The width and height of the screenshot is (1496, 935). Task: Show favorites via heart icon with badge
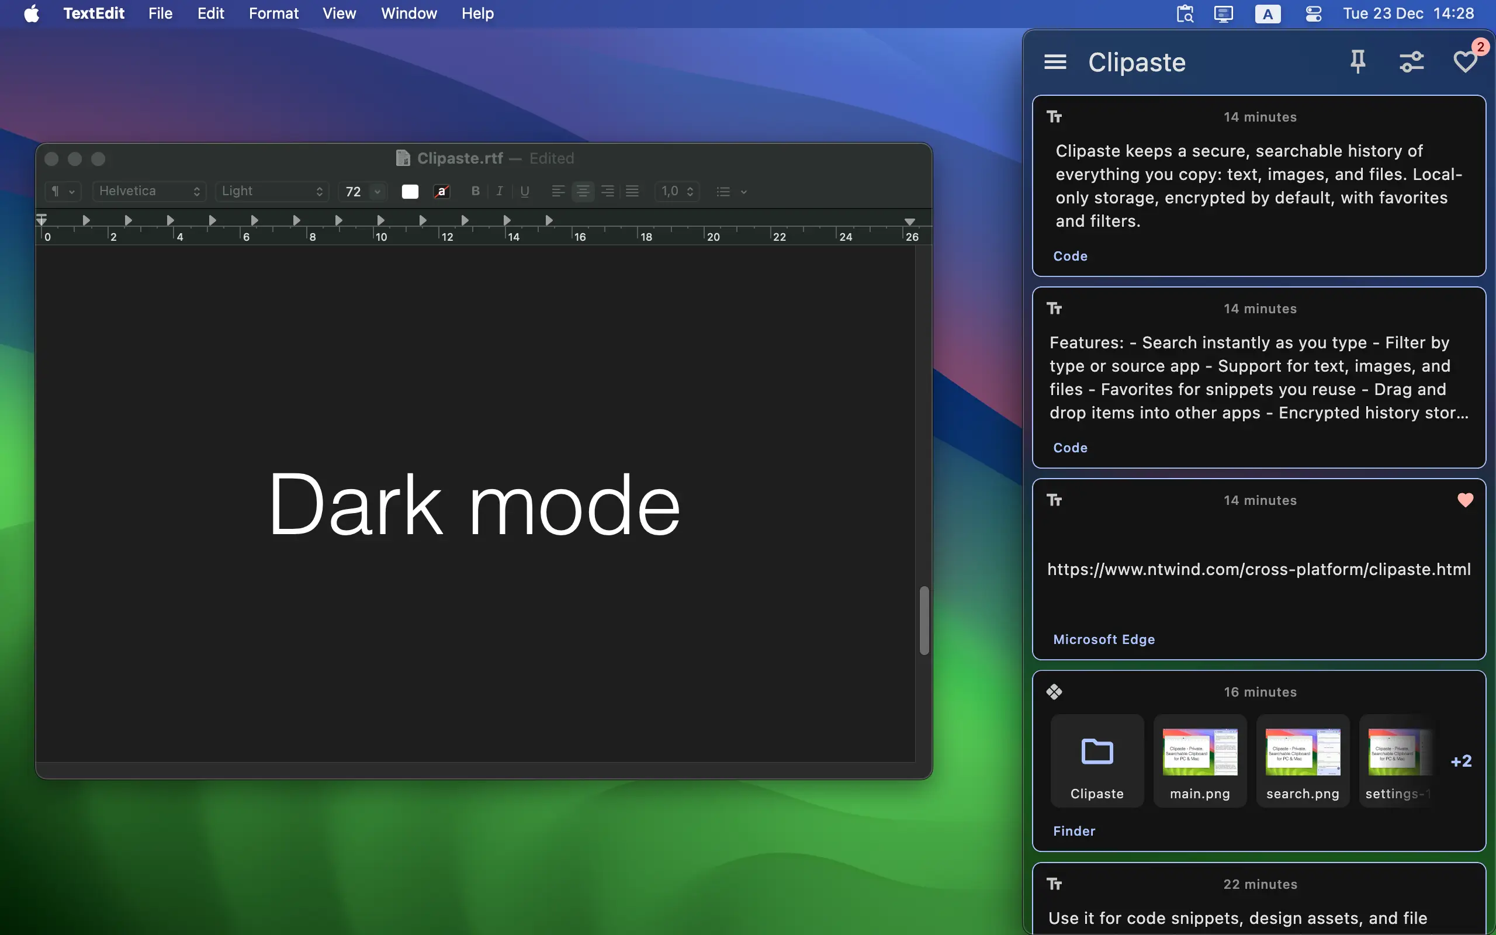click(x=1465, y=62)
